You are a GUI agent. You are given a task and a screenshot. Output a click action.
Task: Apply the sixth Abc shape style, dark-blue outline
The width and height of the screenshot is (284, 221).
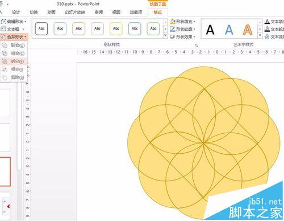[x=135, y=28]
